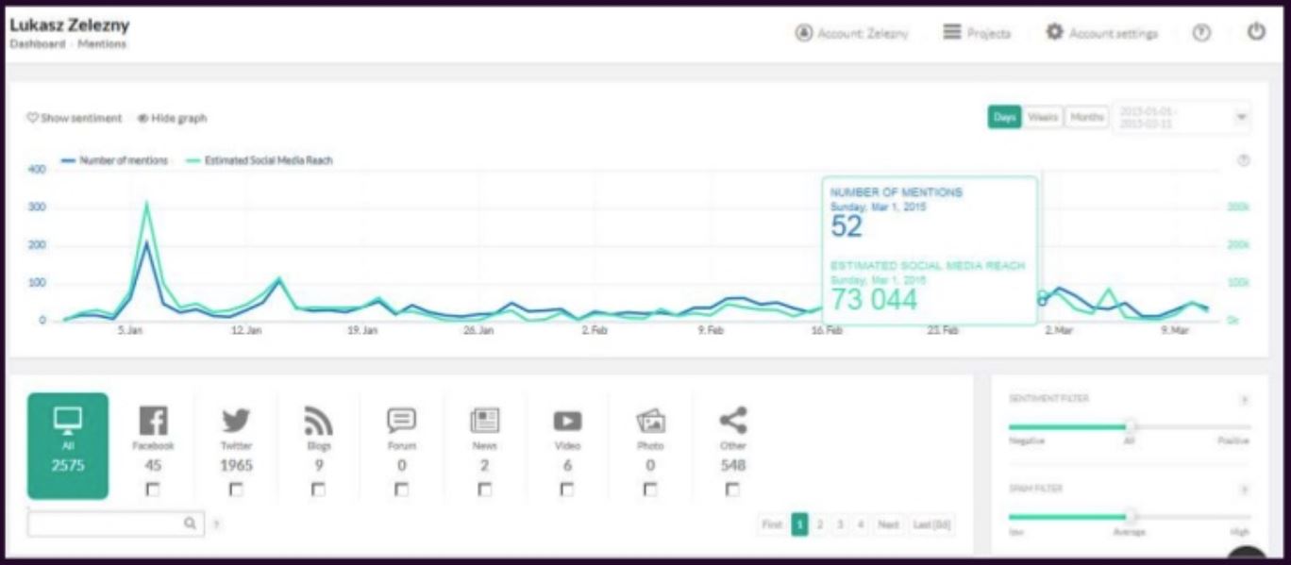
Task: Tick the News checkbox
Action: pos(484,490)
